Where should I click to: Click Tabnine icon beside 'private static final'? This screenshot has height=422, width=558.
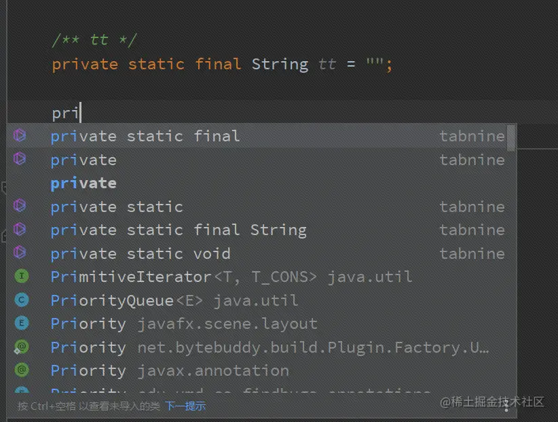click(x=20, y=136)
